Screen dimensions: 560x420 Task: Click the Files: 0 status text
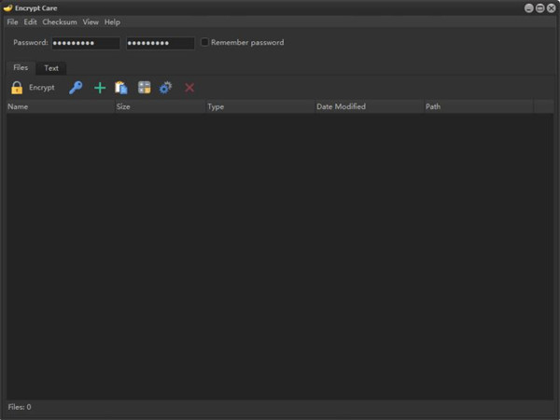[20, 407]
